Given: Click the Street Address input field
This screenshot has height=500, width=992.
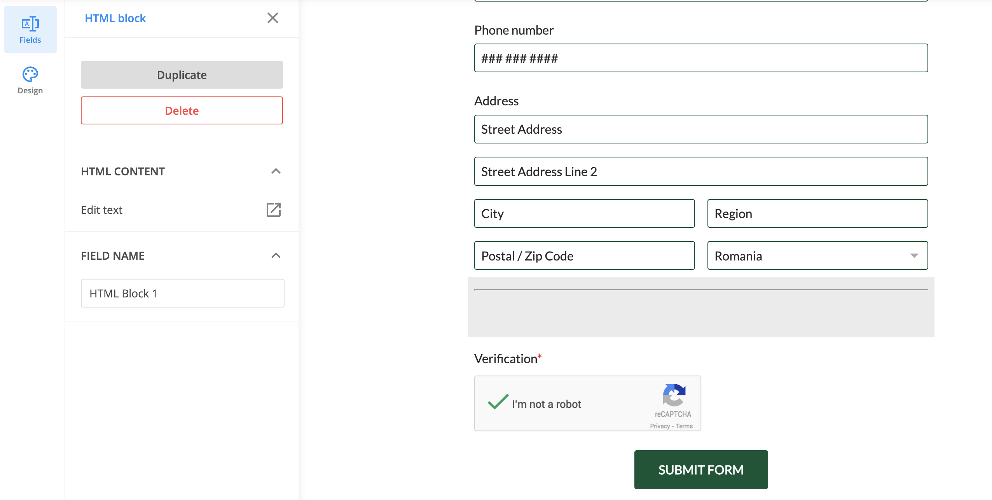Looking at the screenshot, I should (x=700, y=129).
